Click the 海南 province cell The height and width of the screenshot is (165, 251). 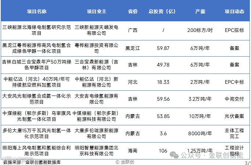click(133, 151)
